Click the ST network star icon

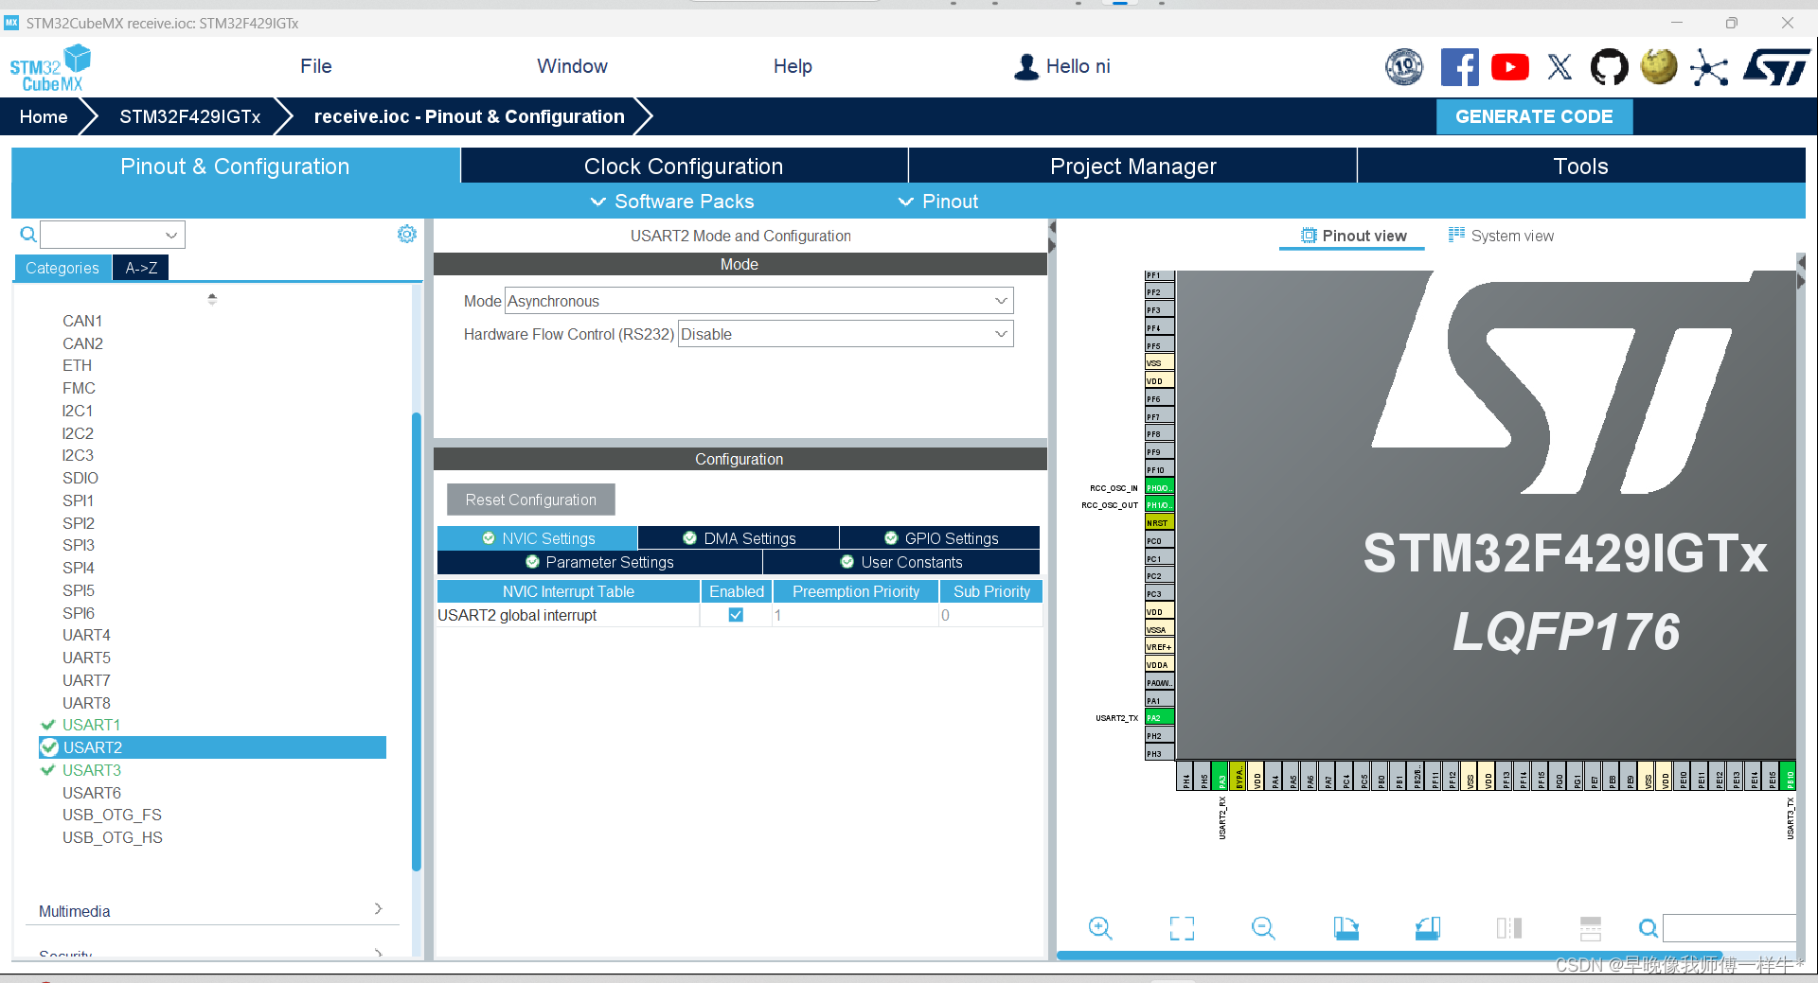(1709, 67)
